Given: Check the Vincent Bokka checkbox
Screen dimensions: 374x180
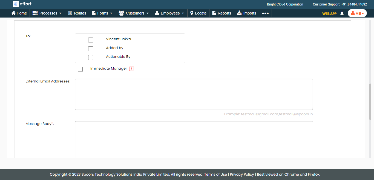Looking at the screenshot, I should coord(91,40).
